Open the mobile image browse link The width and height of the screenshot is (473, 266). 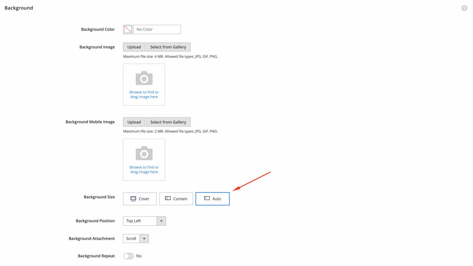pyautogui.click(x=144, y=169)
